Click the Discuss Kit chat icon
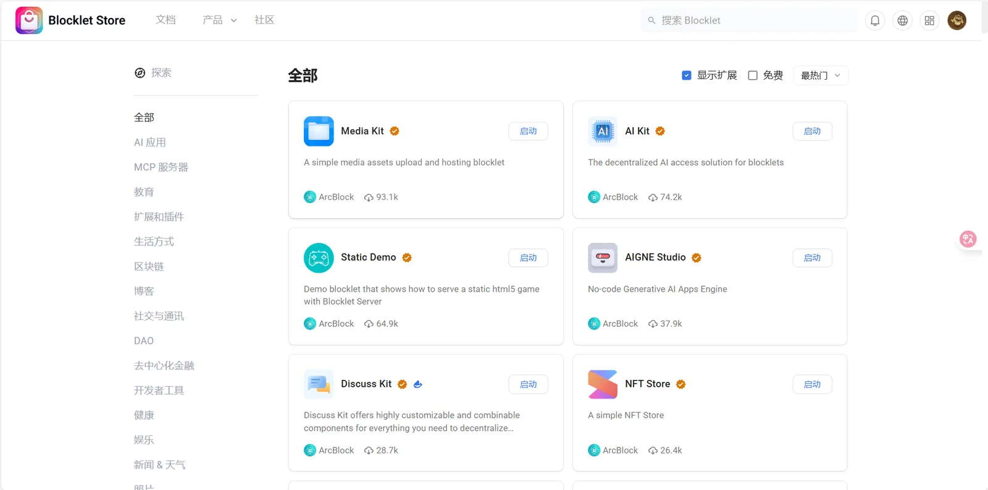The width and height of the screenshot is (988, 490). (x=319, y=384)
